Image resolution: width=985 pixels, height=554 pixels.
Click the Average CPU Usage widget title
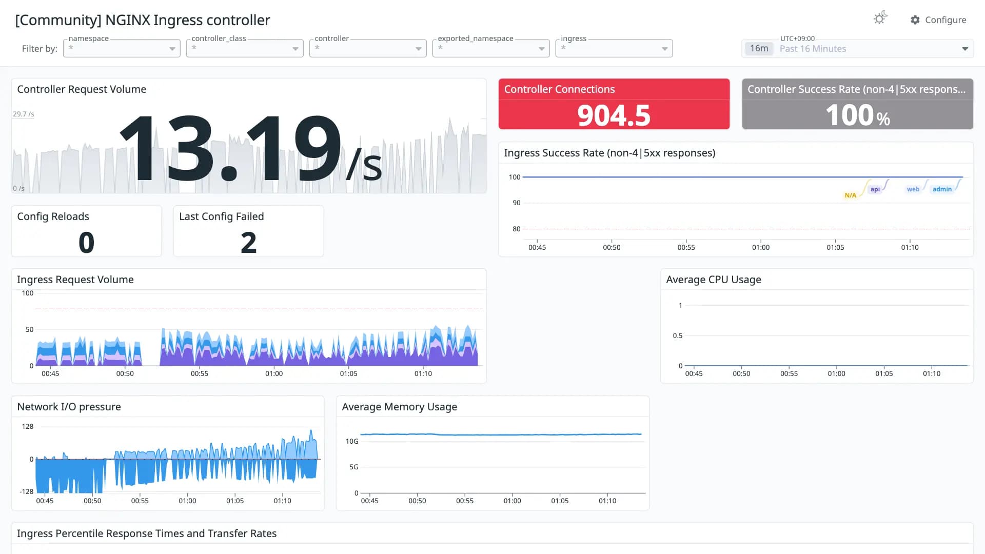714,280
